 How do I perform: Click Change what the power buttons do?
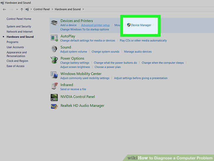[x=115, y=63]
